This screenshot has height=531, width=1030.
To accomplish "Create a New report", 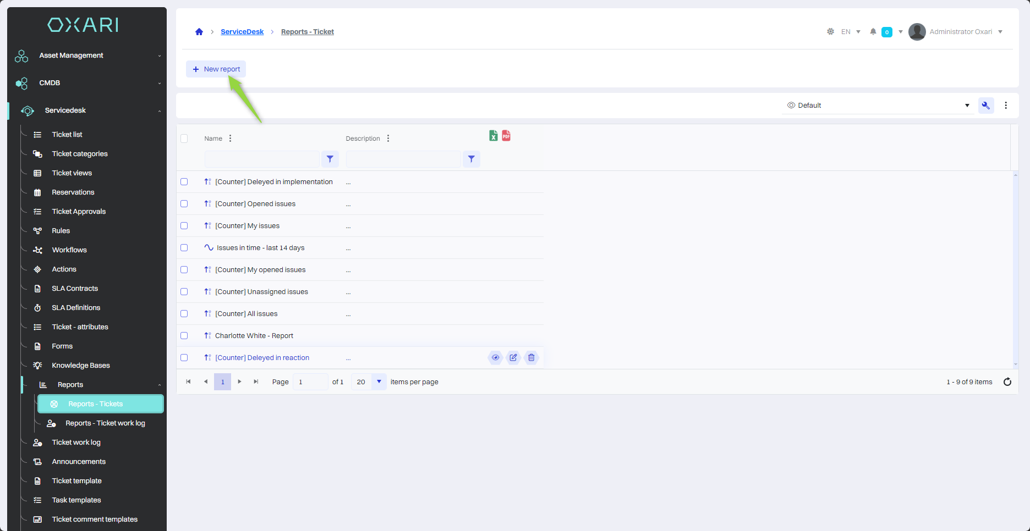I will click(x=216, y=69).
